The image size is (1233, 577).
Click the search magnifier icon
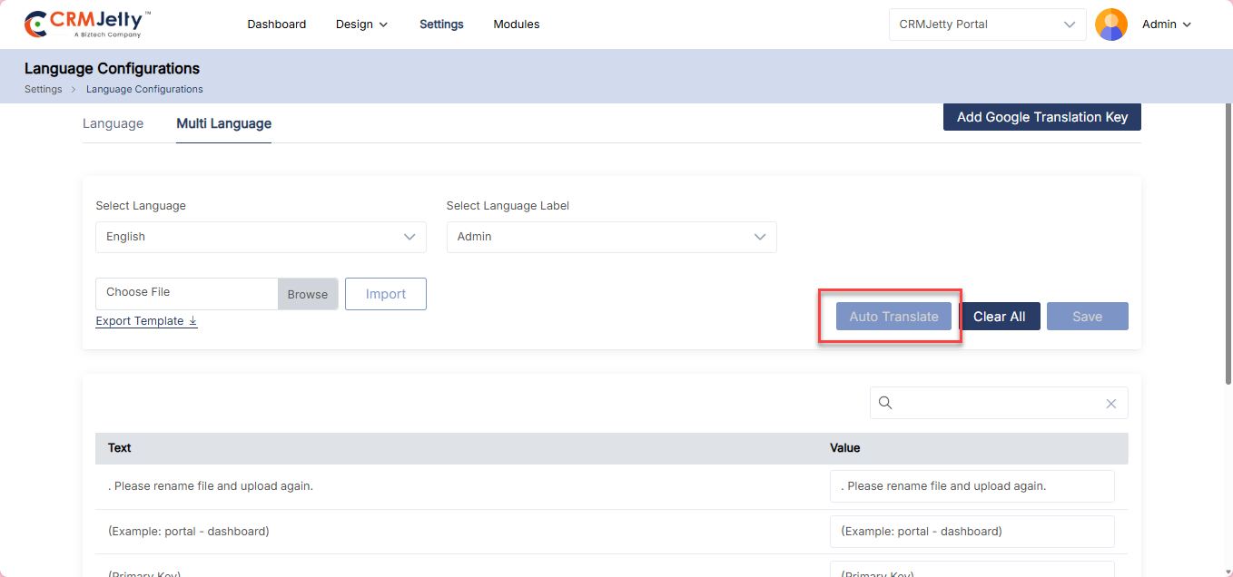pos(886,403)
